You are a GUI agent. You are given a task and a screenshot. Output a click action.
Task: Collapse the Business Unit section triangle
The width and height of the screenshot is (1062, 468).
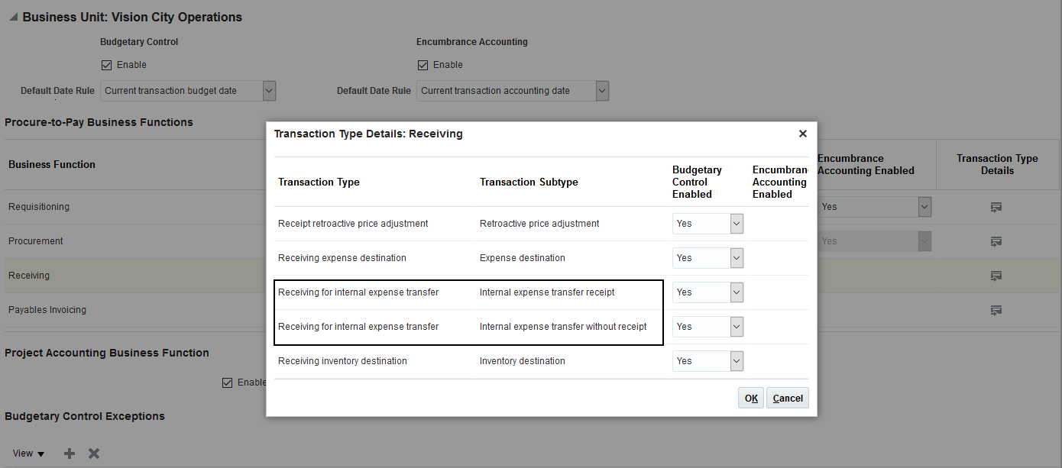[13, 17]
